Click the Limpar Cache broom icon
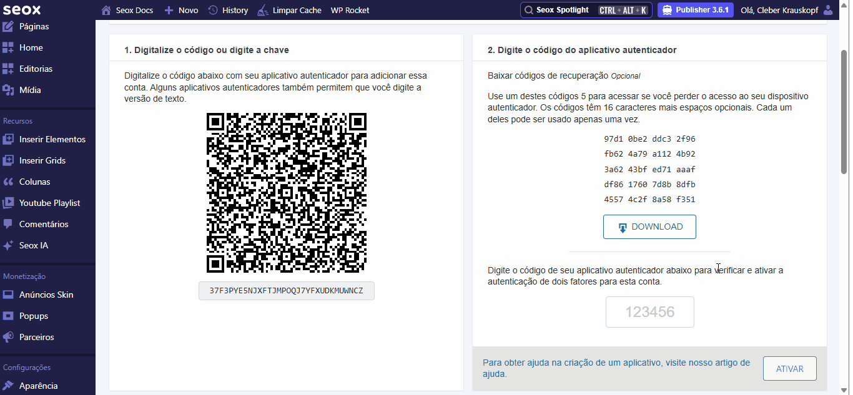The height and width of the screenshot is (395, 853). 264,11
